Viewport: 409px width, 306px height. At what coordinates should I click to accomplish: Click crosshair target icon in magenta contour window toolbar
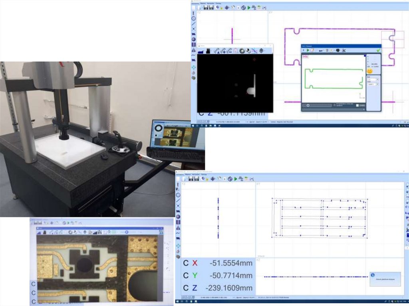click(x=243, y=8)
